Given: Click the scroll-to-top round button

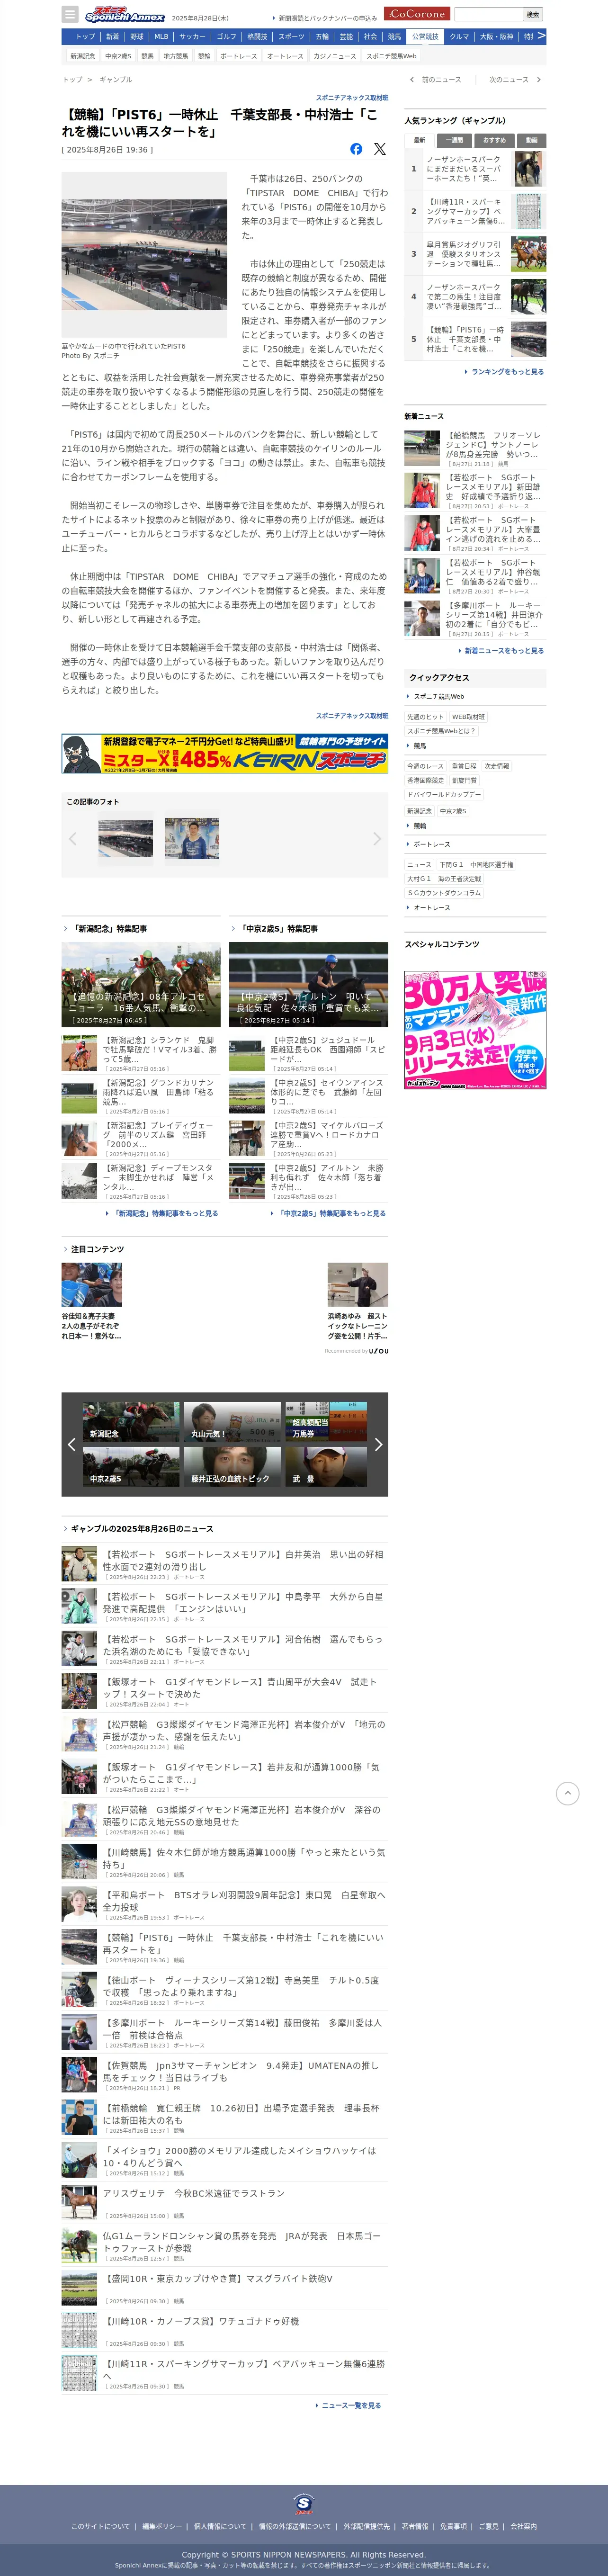Looking at the screenshot, I should pyautogui.click(x=567, y=1793).
